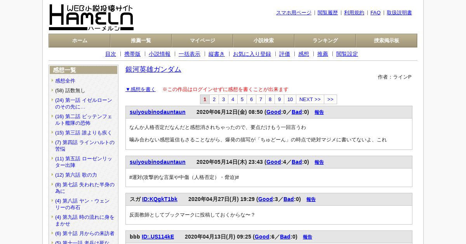This screenshot has width=466, height=244.
Task: Select 第八話 ヤン・ウェンリーの布石
Action: tap(82, 204)
